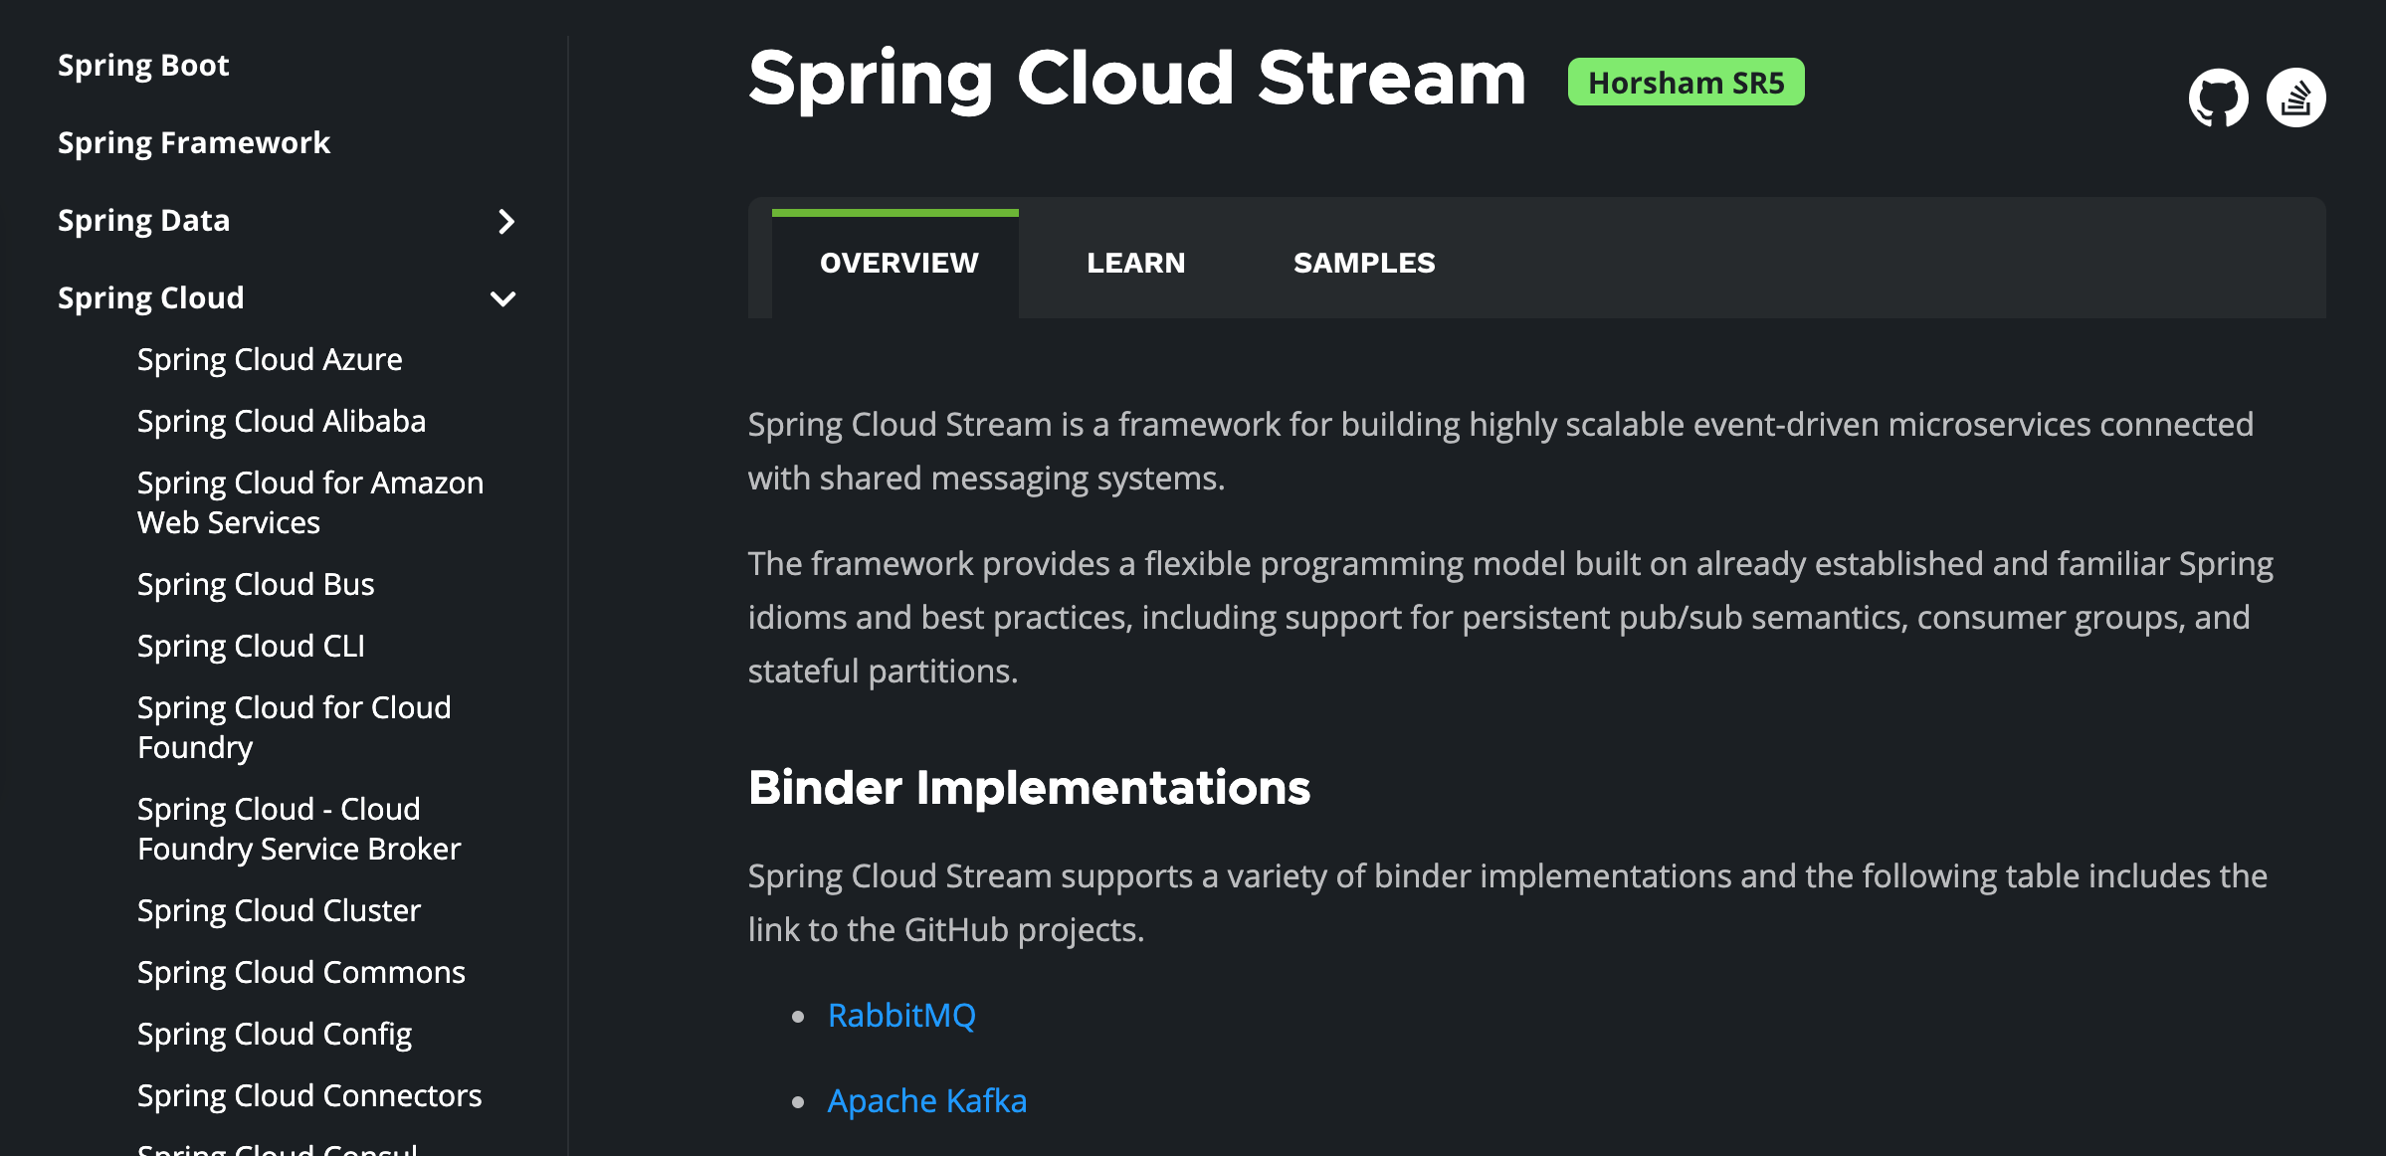
Task: Expand the Spring Data chevron
Action: [x=506, y=221]
